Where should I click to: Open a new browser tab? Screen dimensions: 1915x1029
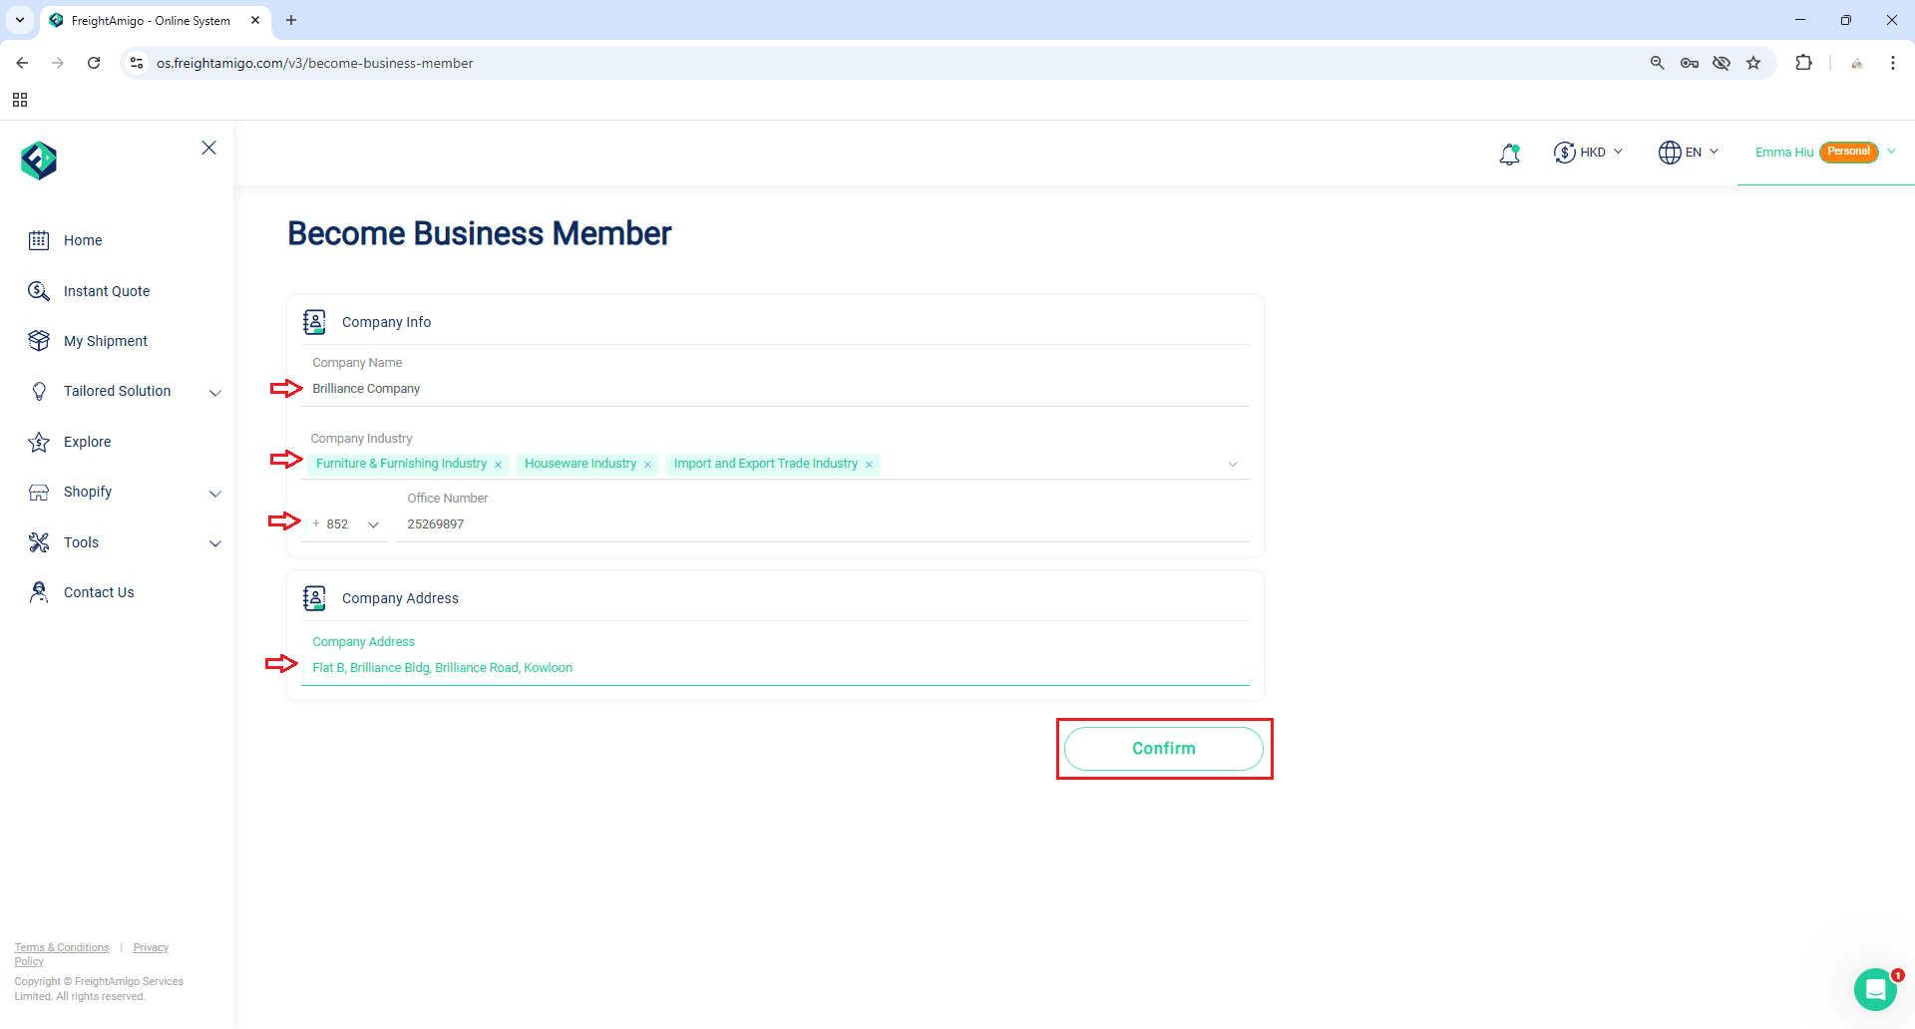(x=291, y=20)
